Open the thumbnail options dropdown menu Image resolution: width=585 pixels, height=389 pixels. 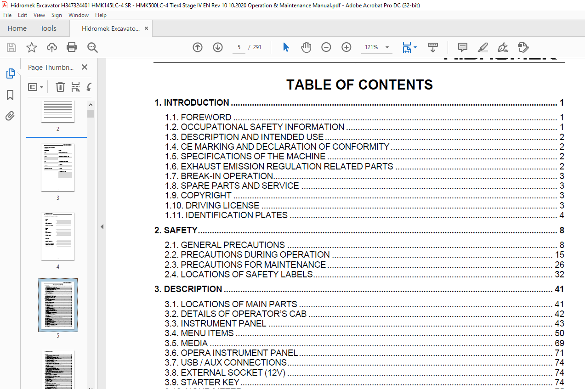pos(36,87)
